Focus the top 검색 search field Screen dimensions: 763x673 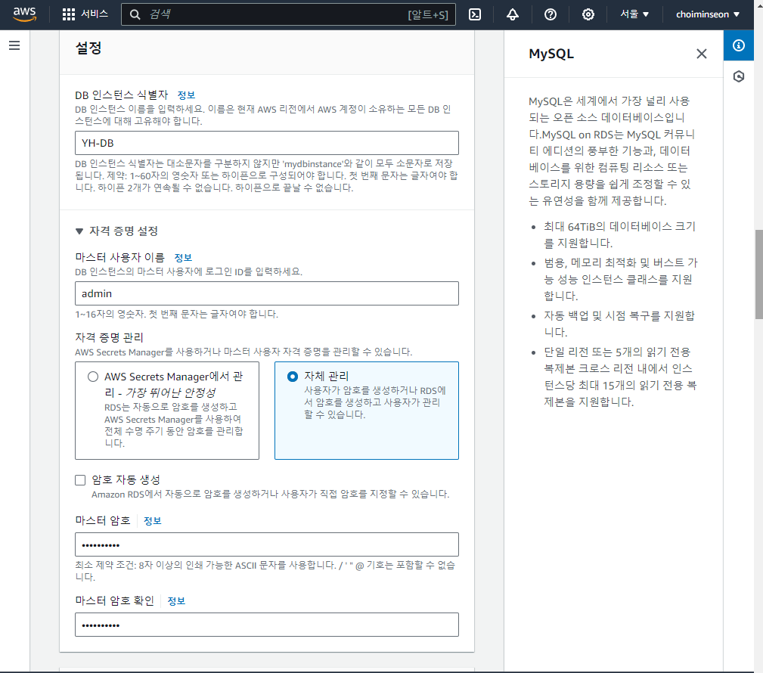click(289, 14)
